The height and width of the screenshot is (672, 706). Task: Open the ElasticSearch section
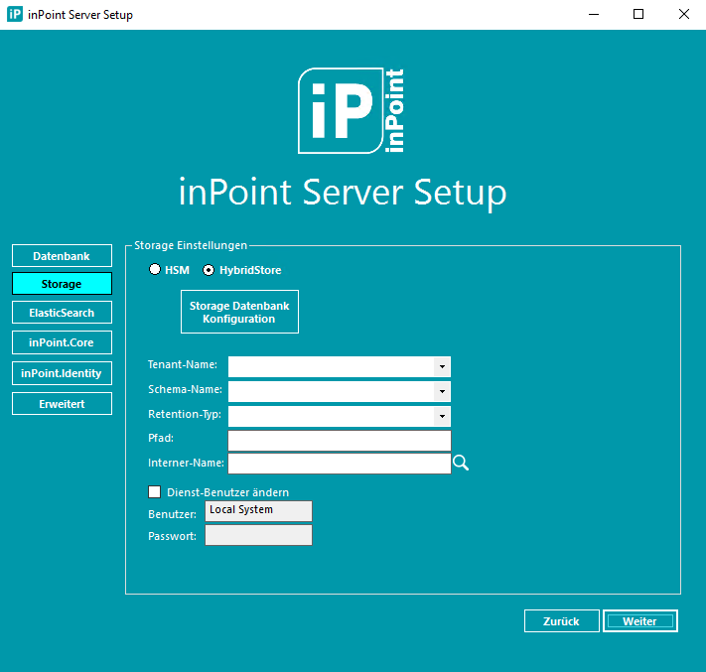(62, 313)
